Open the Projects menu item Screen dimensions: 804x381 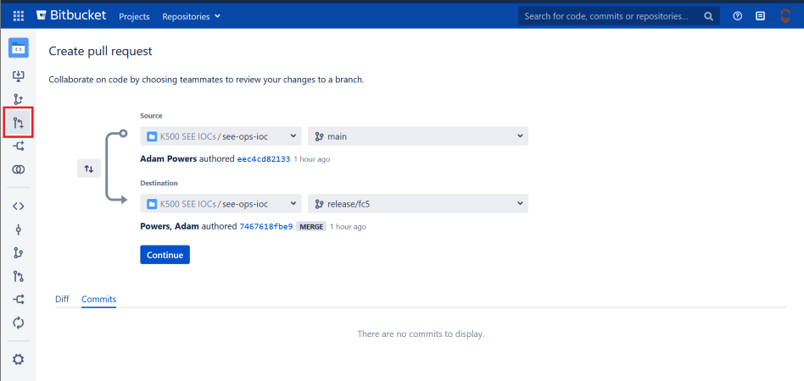coord(134,16)
